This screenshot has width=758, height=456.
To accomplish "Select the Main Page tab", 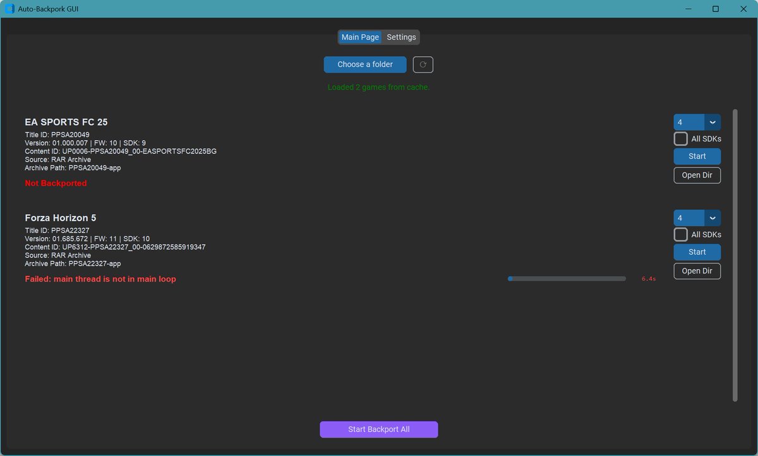I will pos(360,37).
